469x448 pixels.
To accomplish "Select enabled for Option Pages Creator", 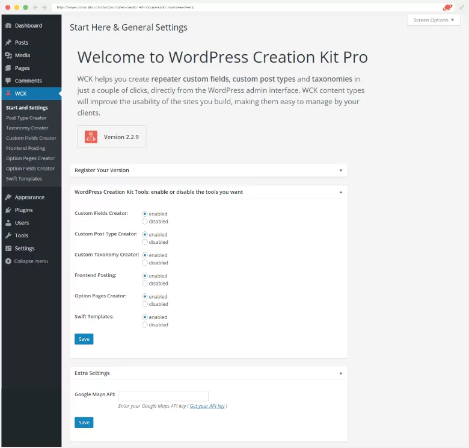I will [145, 296].
